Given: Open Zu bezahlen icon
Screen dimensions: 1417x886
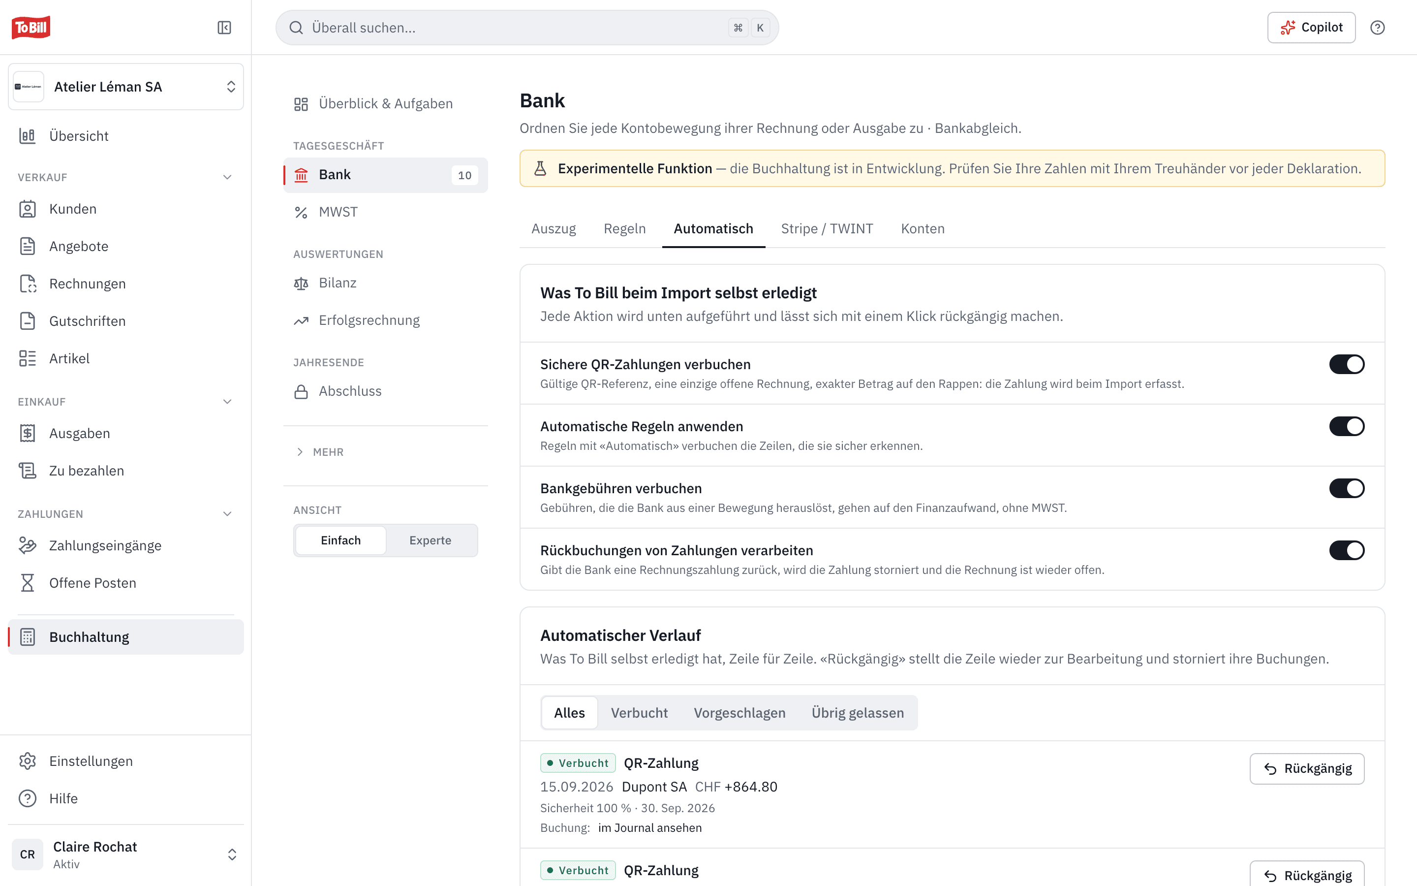Looking at the screenshot, I should (x=28, y=471).
